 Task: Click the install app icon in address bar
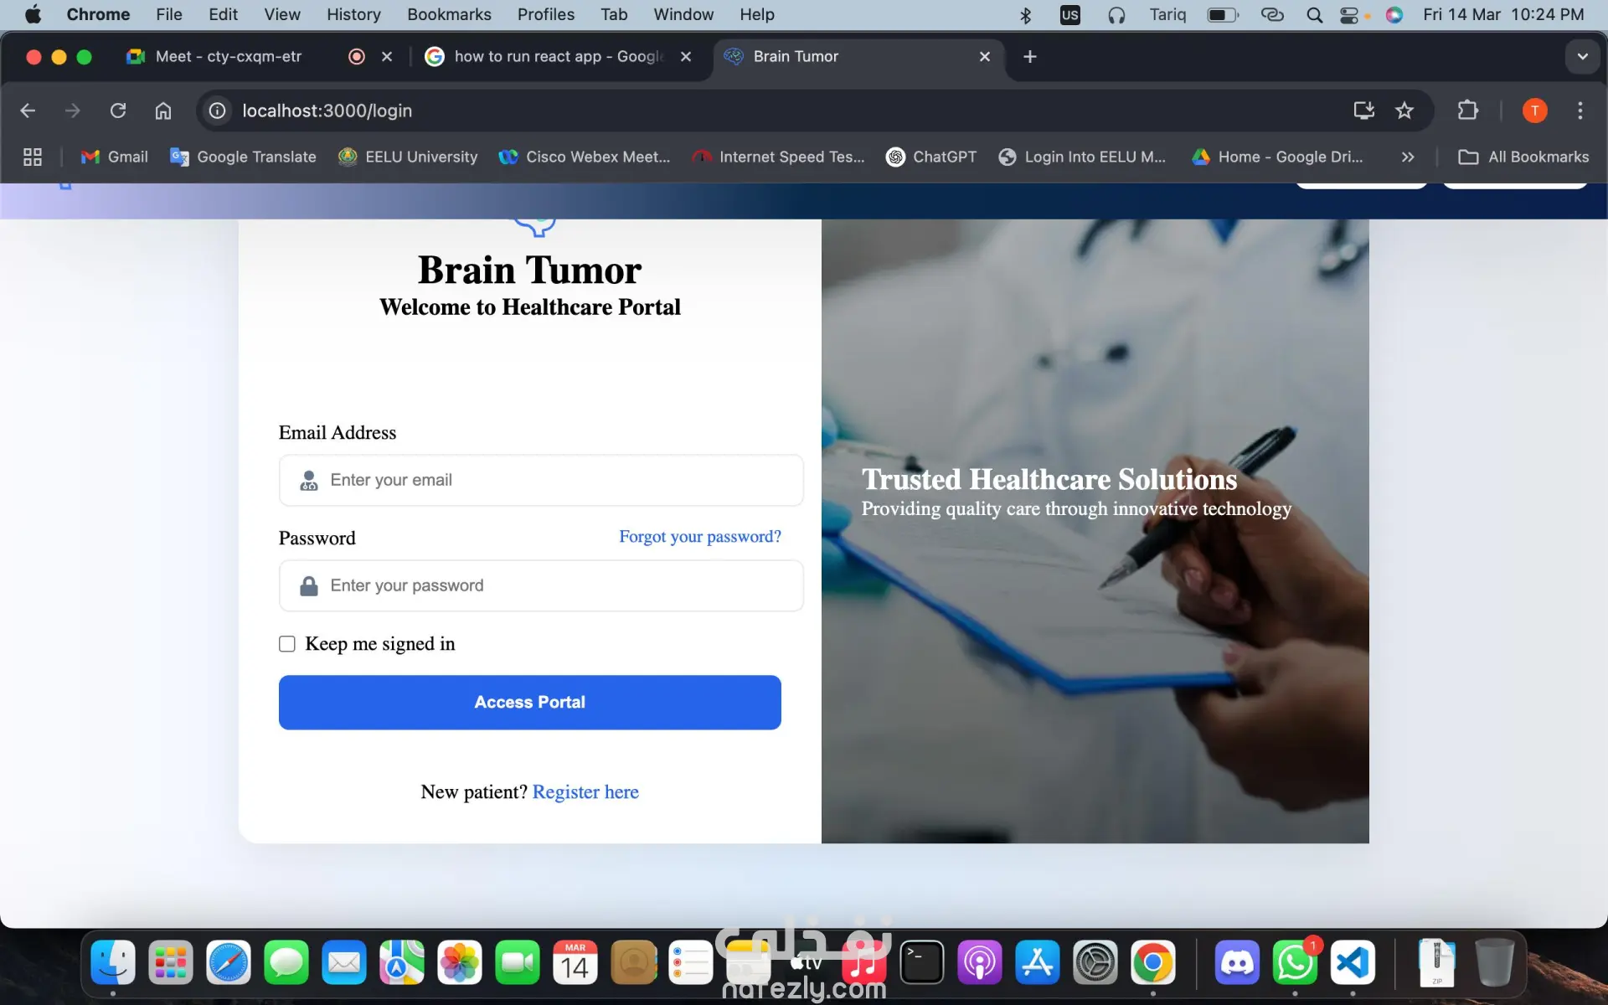(x=1363, y=110)
